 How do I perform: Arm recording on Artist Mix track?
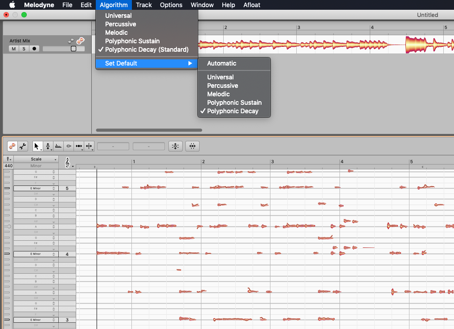point(34,49)
